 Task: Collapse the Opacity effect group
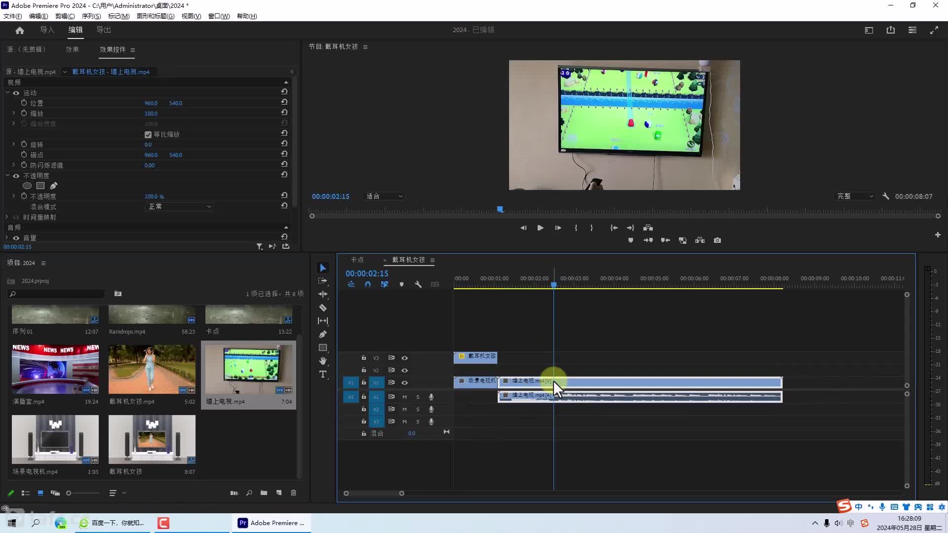(x=8, y=175)
